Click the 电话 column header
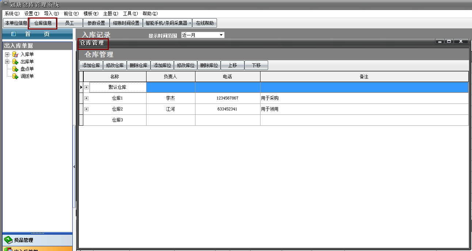Screen dimensions: 472x251 tap(228, 77)
